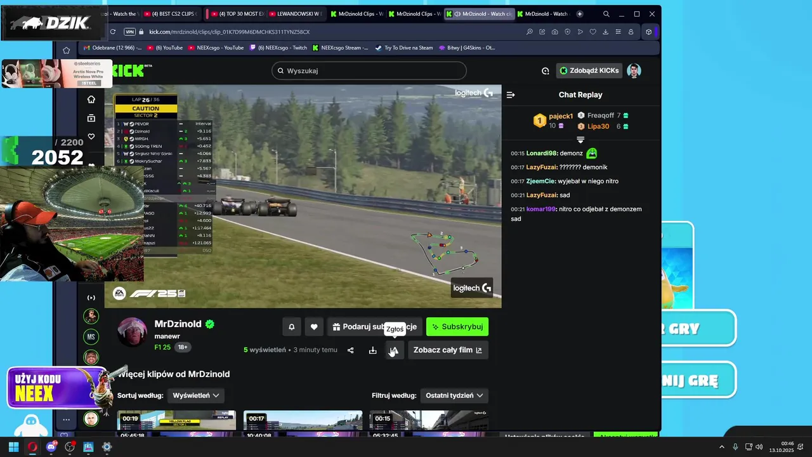Open the browser account profile icon

point(631,32)
